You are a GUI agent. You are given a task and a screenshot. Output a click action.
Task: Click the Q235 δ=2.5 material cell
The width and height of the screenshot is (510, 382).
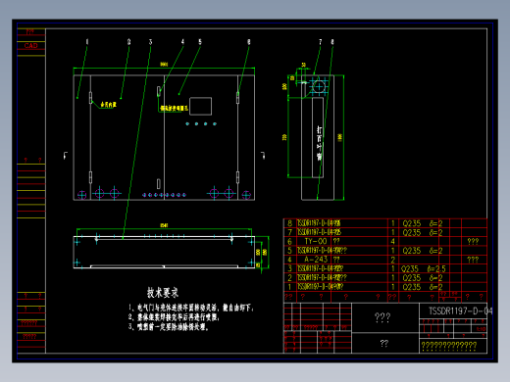click(424, 268)
